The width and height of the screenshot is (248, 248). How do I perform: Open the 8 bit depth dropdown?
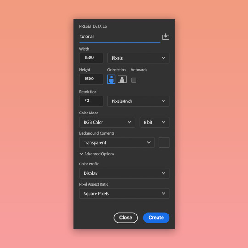click(154, 122)
